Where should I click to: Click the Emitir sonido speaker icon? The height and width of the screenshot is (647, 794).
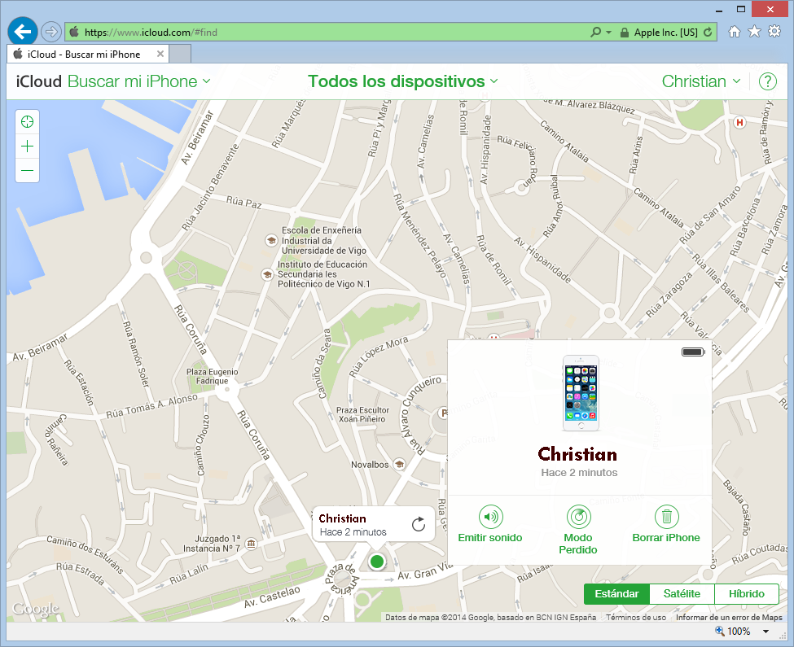click(x=491, y=517)
